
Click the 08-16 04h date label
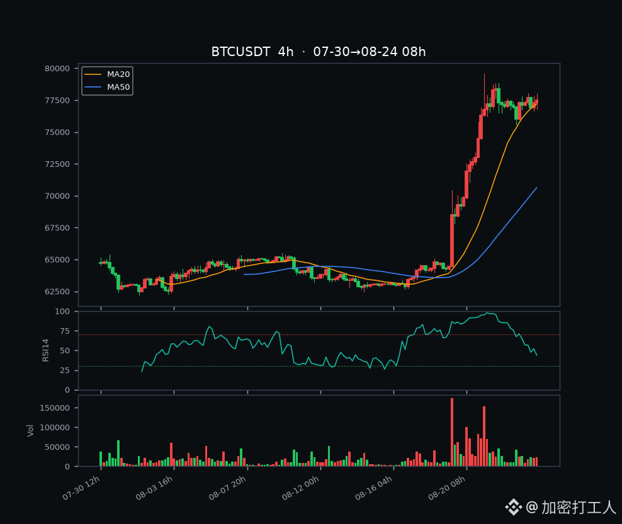coord(374,488)
